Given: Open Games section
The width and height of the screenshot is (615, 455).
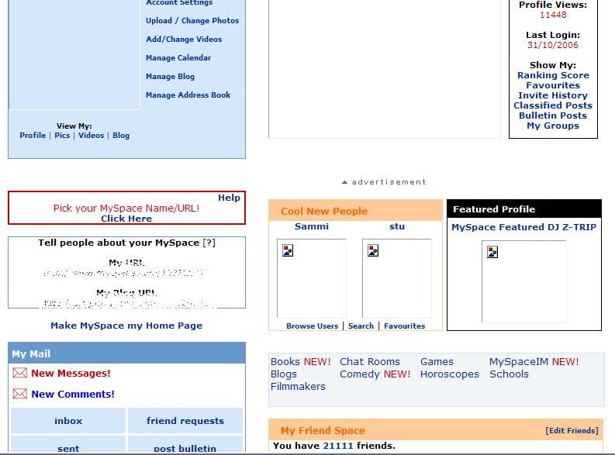Looking at the screenshot, I should pyautogui.click(x=437, y=362).
